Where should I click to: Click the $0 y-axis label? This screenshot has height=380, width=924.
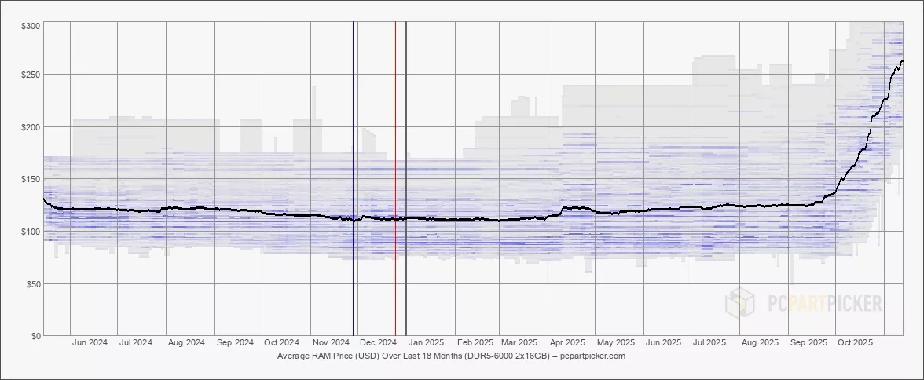pos(35,336)
